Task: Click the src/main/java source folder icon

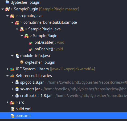Action: pos(12,16)
